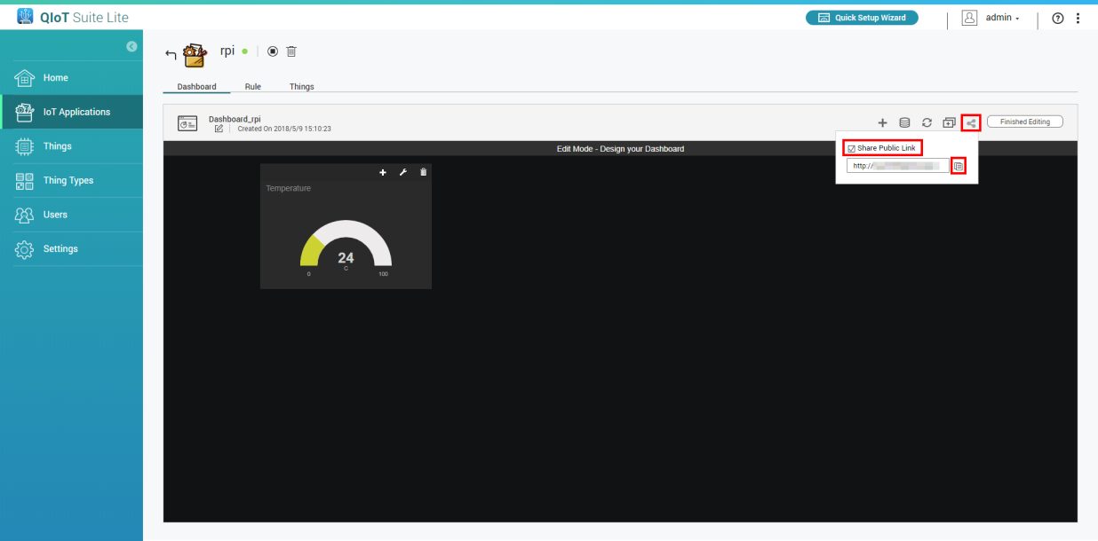Launch the Quick Setup Wizard

862,18
